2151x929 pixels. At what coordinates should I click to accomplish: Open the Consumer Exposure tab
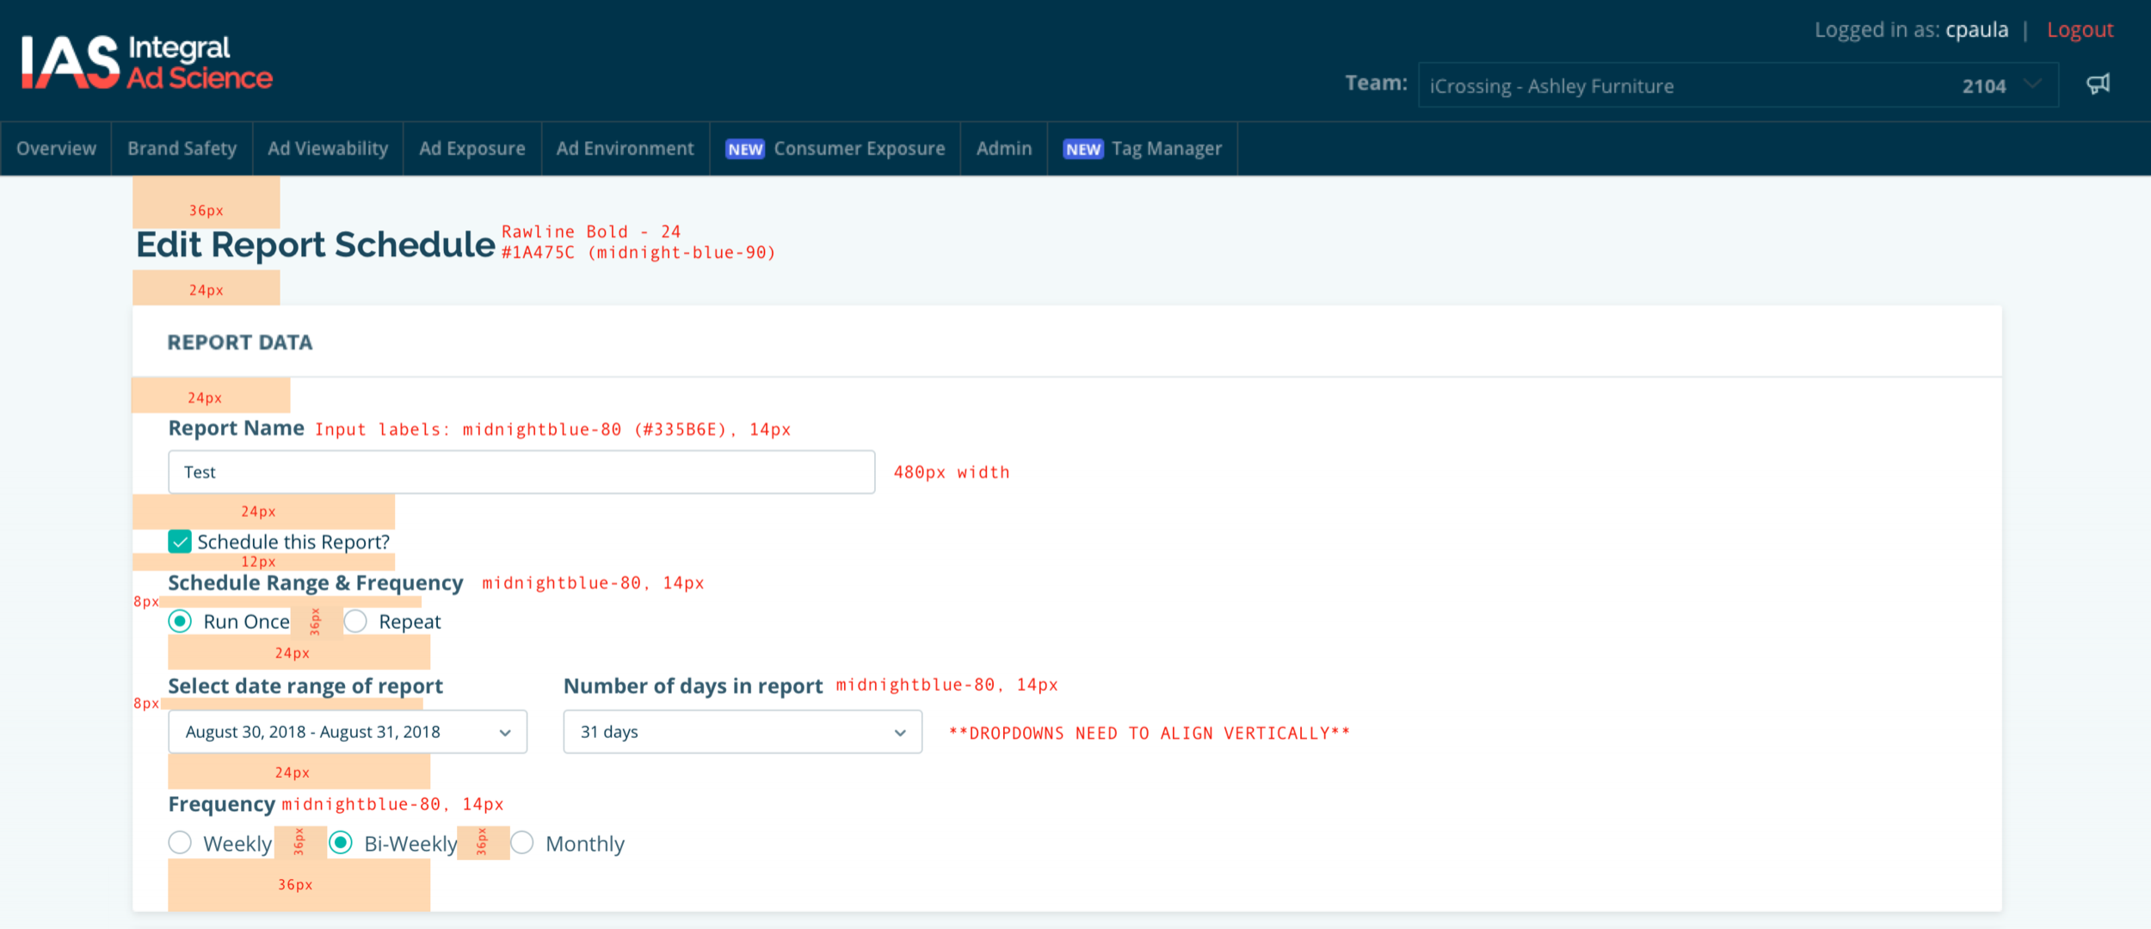pos(835,149)
